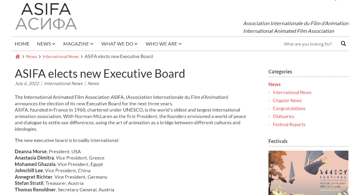
Task: Open the Festival Reports category
Action: coord(289,124)
